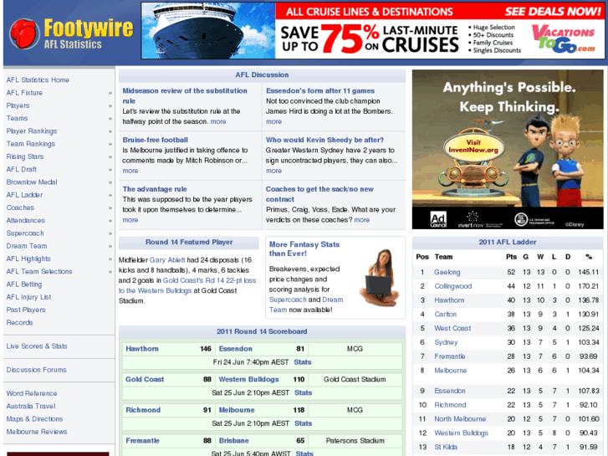Screen dimensions: 608x456
Task: Click more under Essendon's form article
Action: (x=273, y=121)
